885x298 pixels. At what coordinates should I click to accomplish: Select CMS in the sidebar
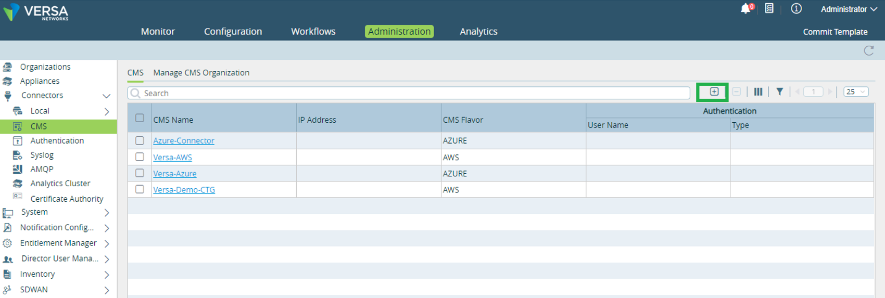58,126
